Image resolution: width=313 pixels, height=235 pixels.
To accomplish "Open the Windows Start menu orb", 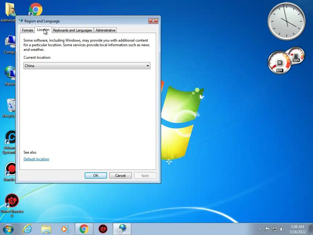I will click(x=8, y=229).
